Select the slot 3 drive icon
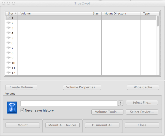This screenshot has height=136, width=165. coord(9,28)
